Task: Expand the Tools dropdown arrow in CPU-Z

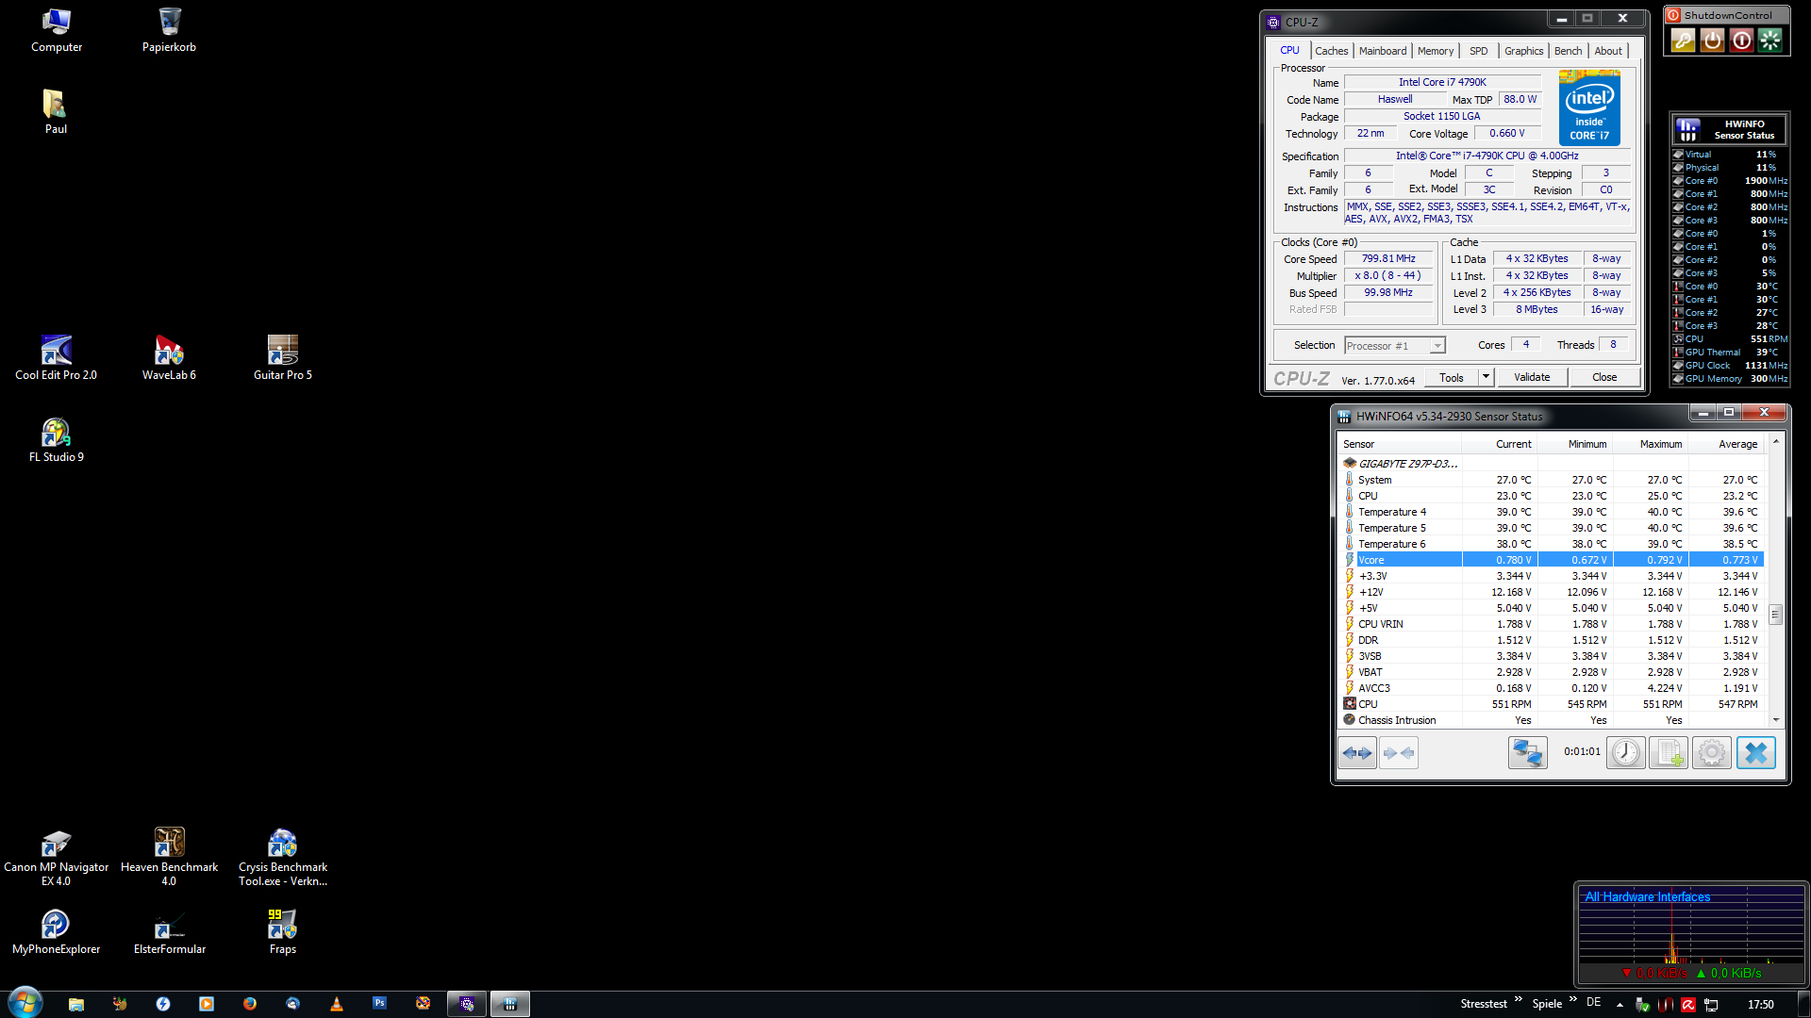Action: pos(1486,377)
